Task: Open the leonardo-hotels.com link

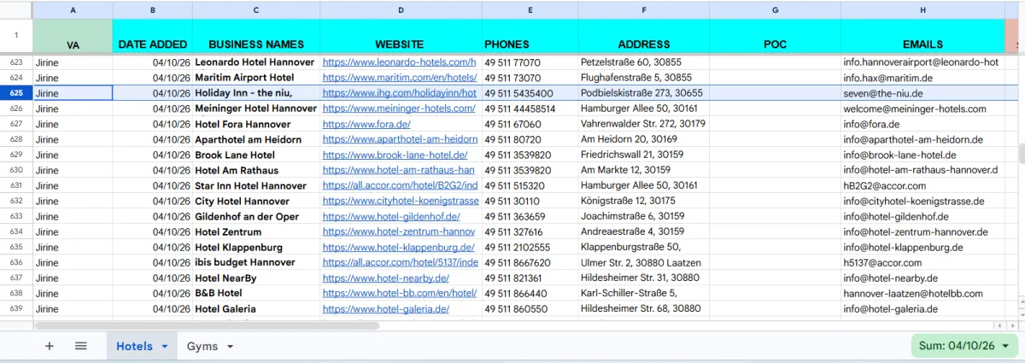Action: pyautogui.click(x=399, y=62)
